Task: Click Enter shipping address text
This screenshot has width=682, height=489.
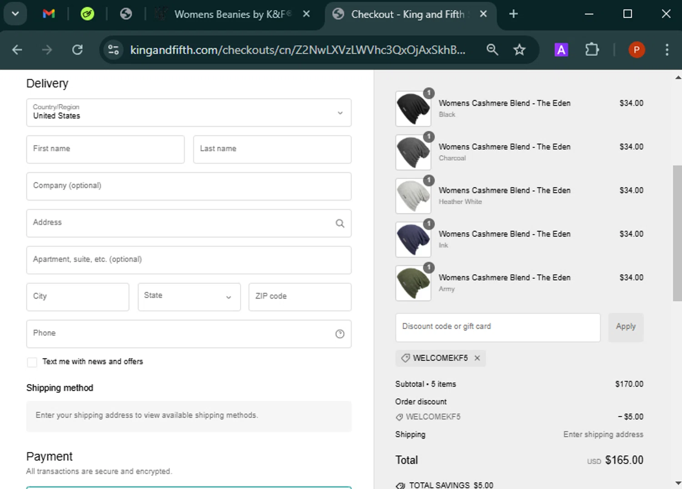Action: click(603, 434)
